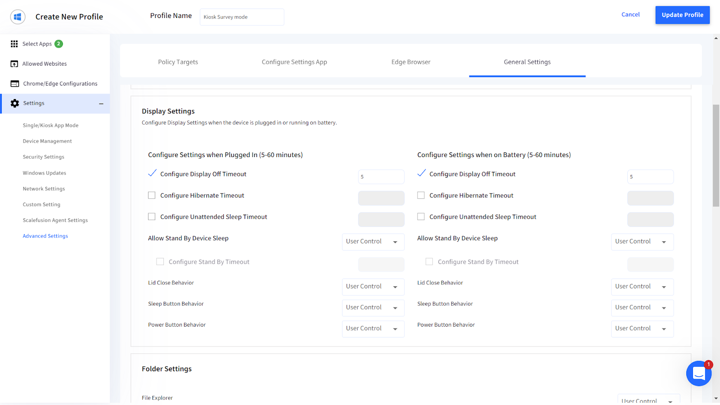Open Allowed Websites via its sidebar icon

[x=13, y=63]
